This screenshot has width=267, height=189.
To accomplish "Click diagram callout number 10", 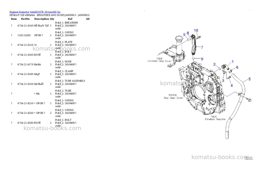I will pos(196,31).
